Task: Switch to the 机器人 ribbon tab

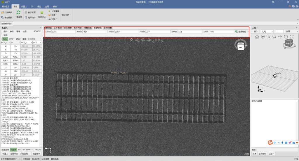Action: pos(24,6)
